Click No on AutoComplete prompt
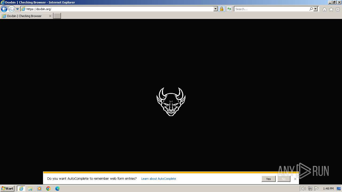The image size is (342, 192). click(283, 179)
